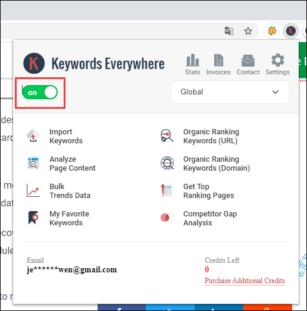The width and height of the screenshot is (307, 311).
Task: Open Organic Ranking Keywords (URL) link
Action: pyautogui.click(x=211, y=136)
